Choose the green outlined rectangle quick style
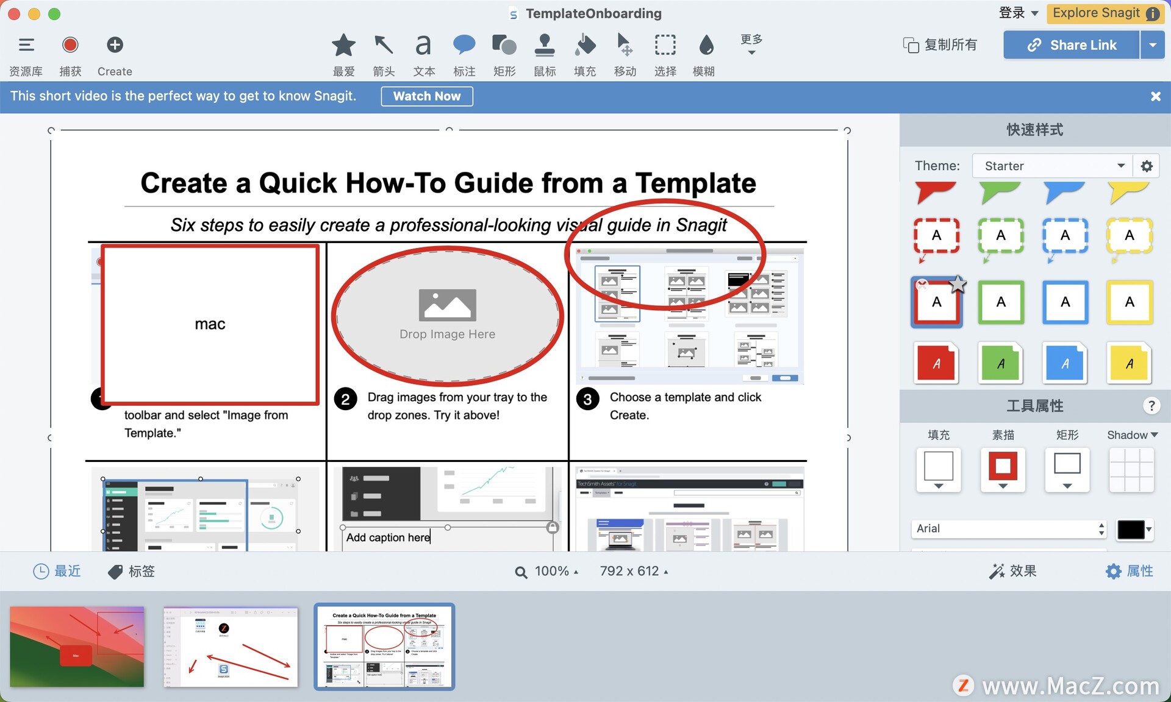Image resolution: width=1171 pixels, height=702 pixels. coord(1001,302)
